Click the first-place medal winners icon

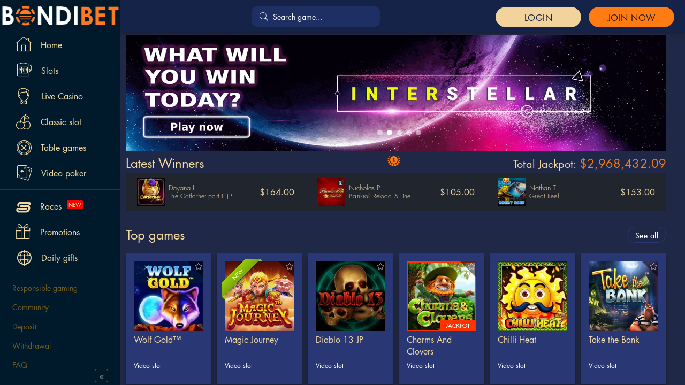coord(394,160)
